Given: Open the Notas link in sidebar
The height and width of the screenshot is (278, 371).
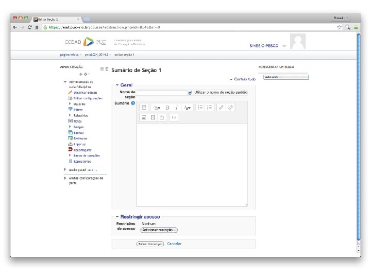Looking at the screenshot, I should (78, 121).
